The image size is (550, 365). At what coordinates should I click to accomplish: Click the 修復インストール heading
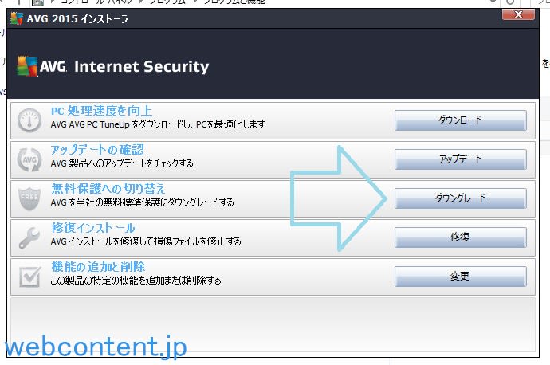[x=92, y=228]
